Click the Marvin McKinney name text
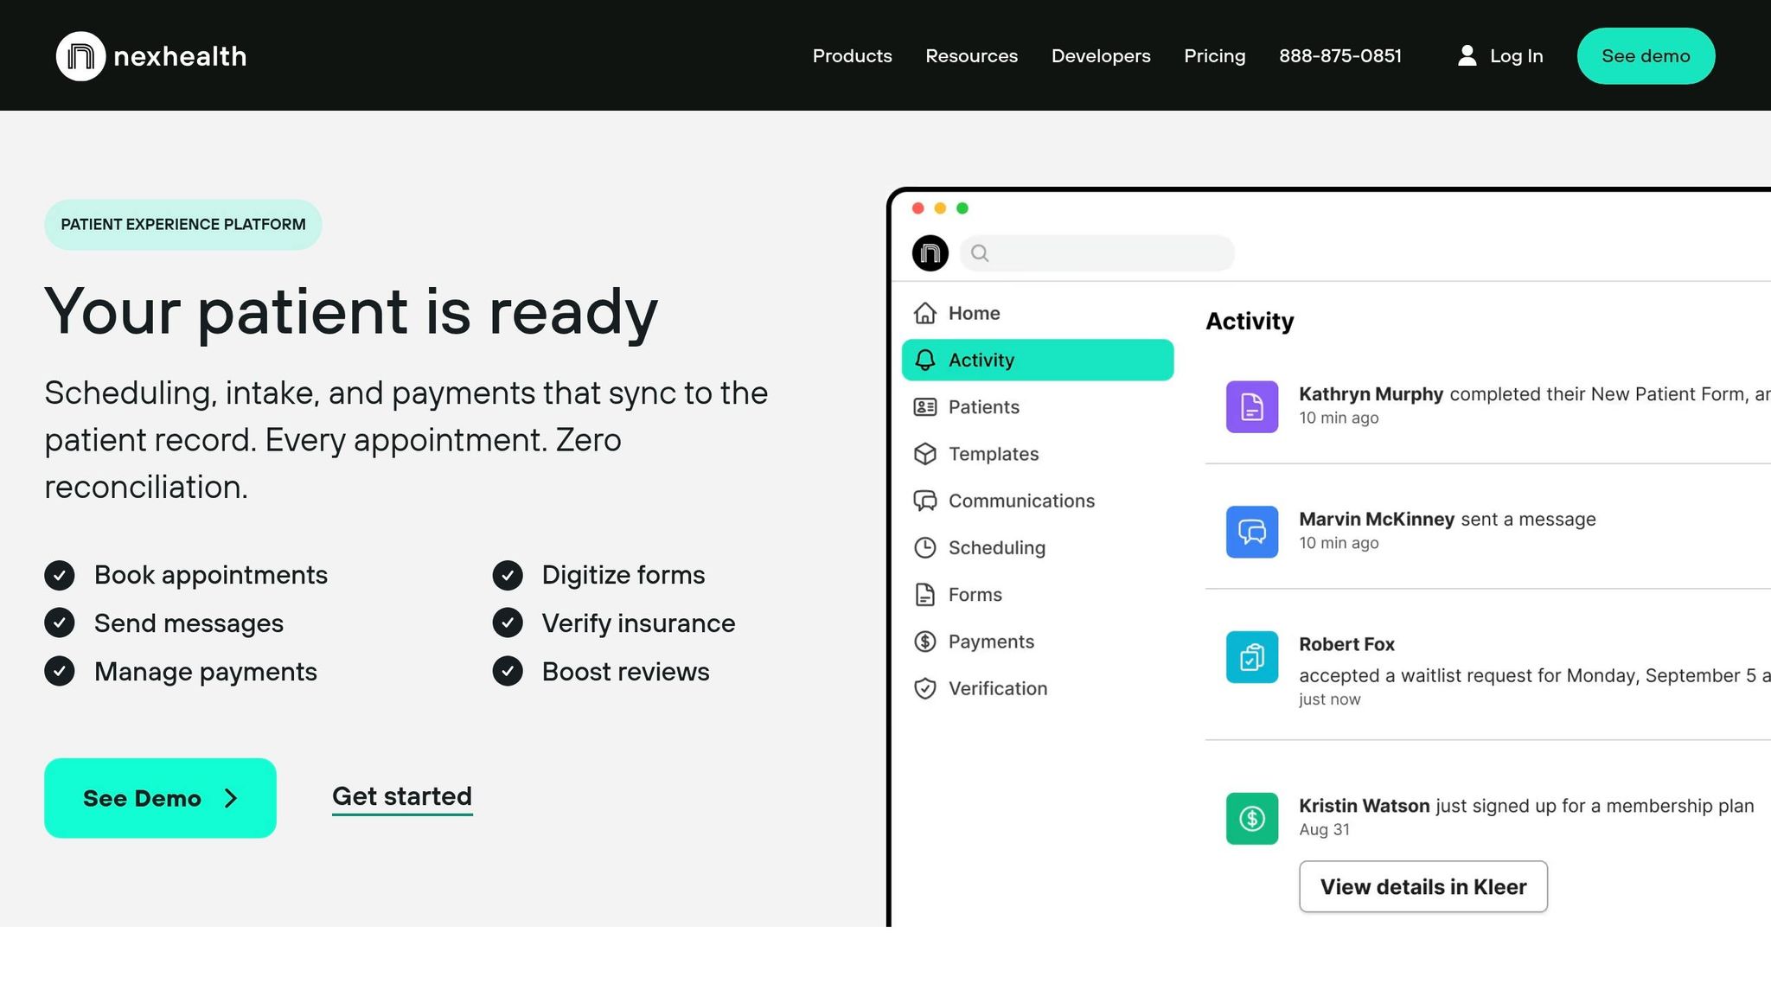Viewport: 1771px width, 996px height. pyautogui.click(x=1377, y=519)
